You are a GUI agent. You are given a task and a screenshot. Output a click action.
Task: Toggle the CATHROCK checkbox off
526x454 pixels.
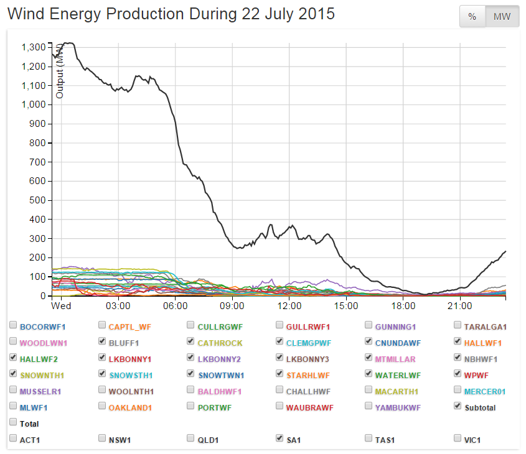192,341
